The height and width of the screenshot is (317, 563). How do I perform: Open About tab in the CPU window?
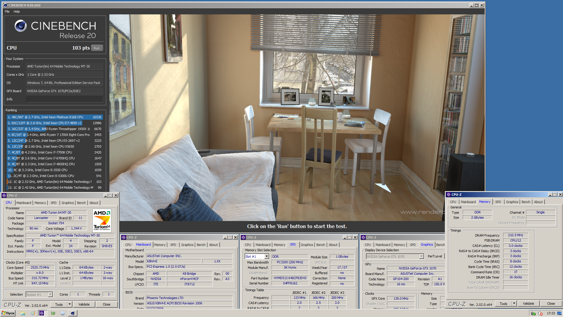point(94,203)
